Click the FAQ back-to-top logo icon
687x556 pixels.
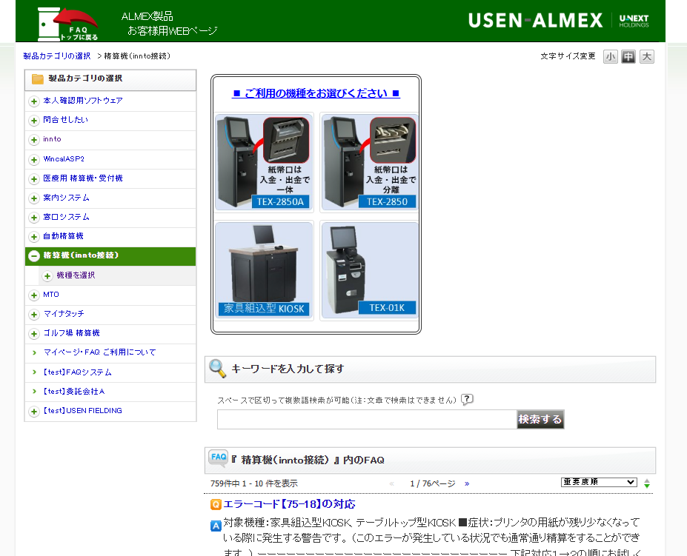click(67, 22)
